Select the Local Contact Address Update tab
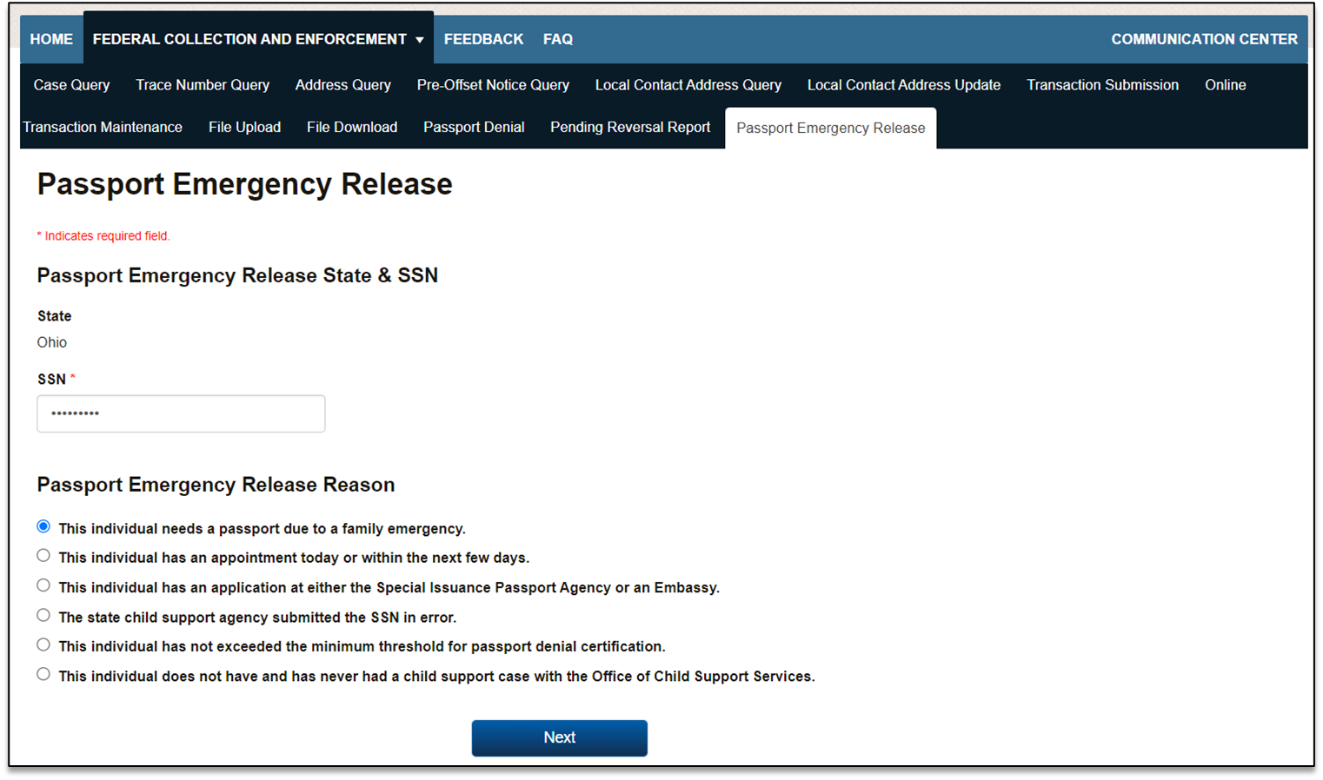Viewport: 1323px width, 780px height. [903, 85]
